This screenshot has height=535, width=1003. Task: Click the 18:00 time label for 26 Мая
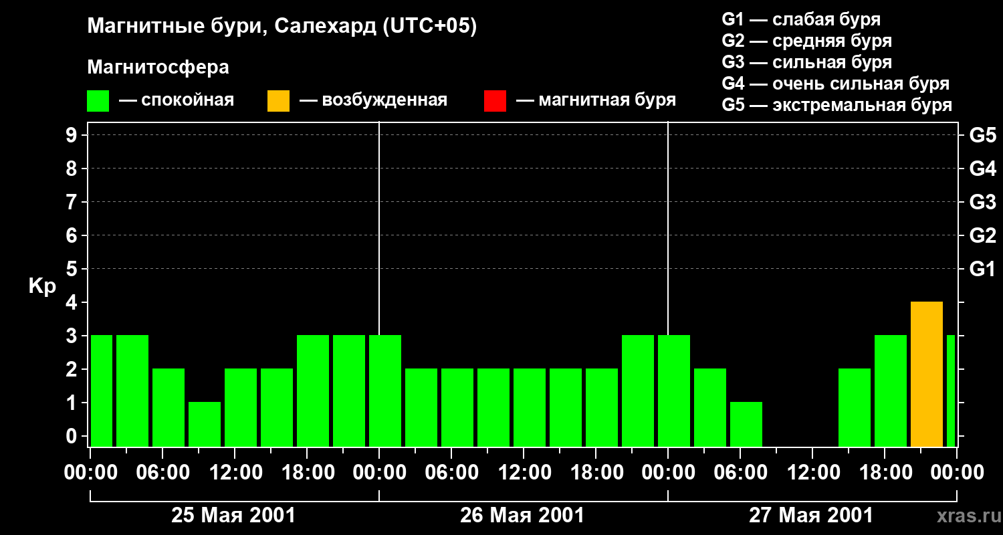[x=596, y=473]
